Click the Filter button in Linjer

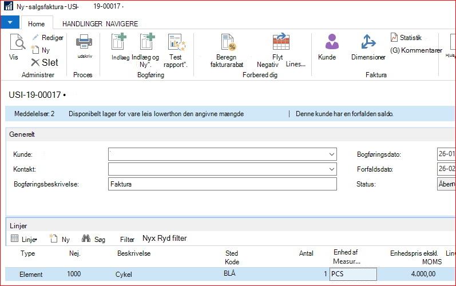(127, 240)
